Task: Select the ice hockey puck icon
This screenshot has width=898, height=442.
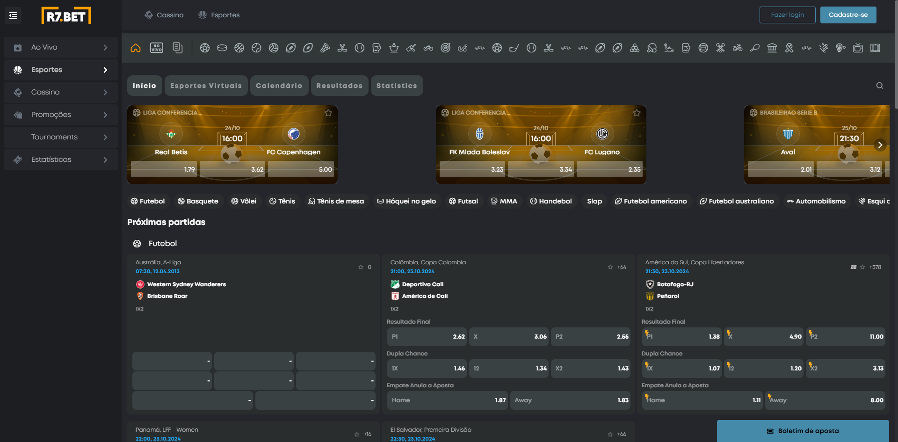Action: [x=222, y=48]
